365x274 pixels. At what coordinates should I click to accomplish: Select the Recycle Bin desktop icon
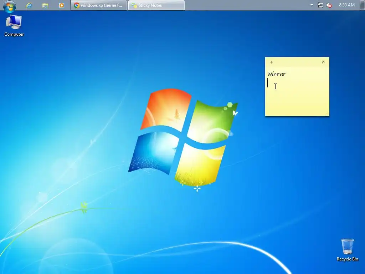tap(347, 250)
